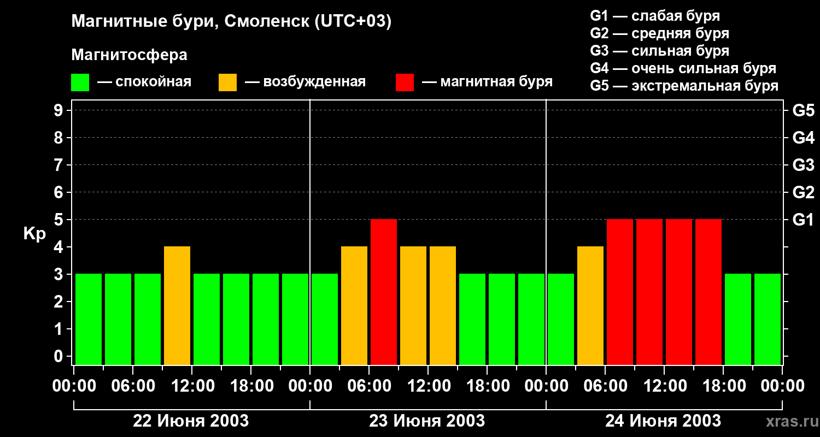Click the orange Kp 4 bar on 22 June
820x437 pixels.
[177, 305]
